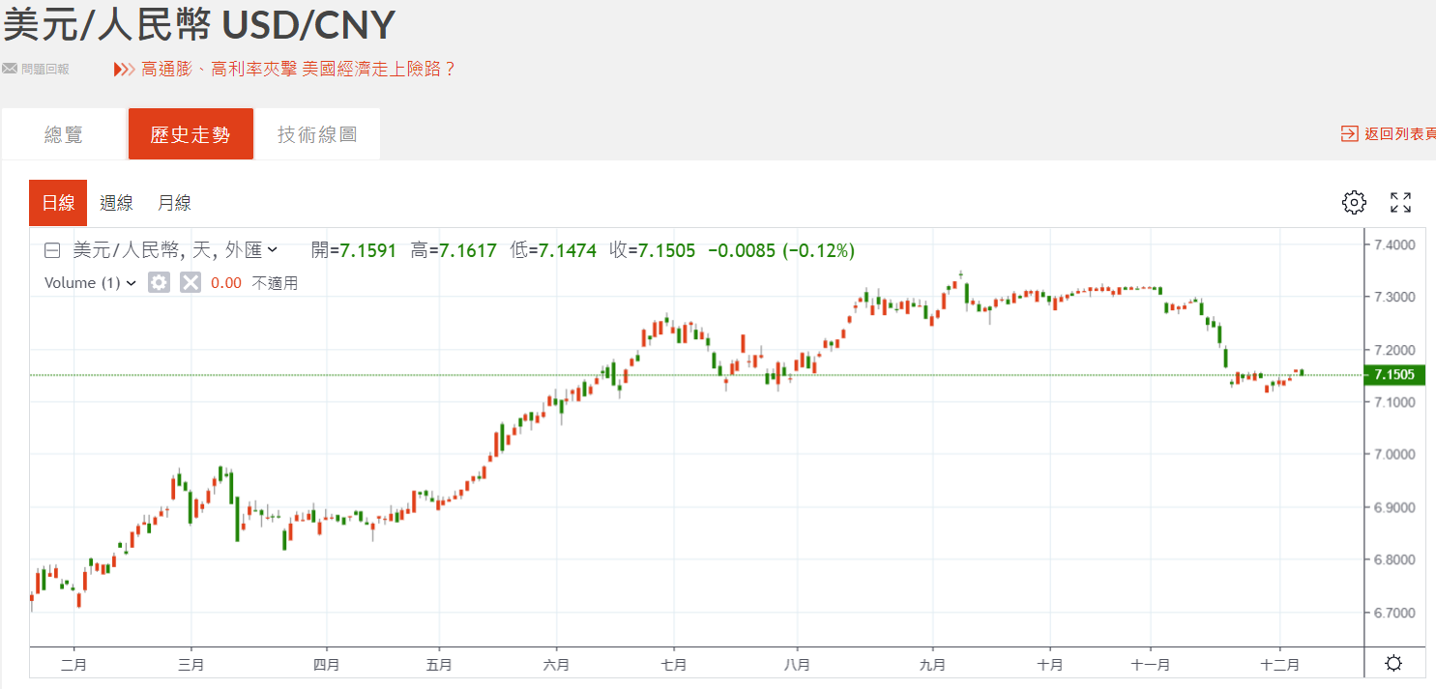Collapse the 美元/人民幣 legend box toggle
1436x689 pixels.
click(52, 251)
